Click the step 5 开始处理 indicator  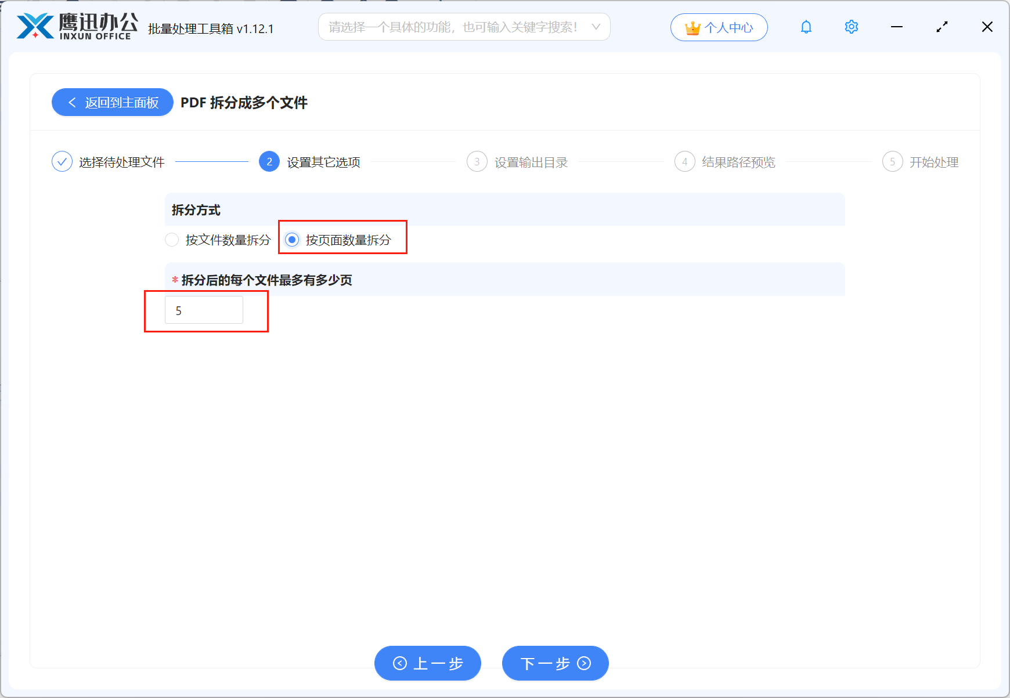[x=892, y=161]
